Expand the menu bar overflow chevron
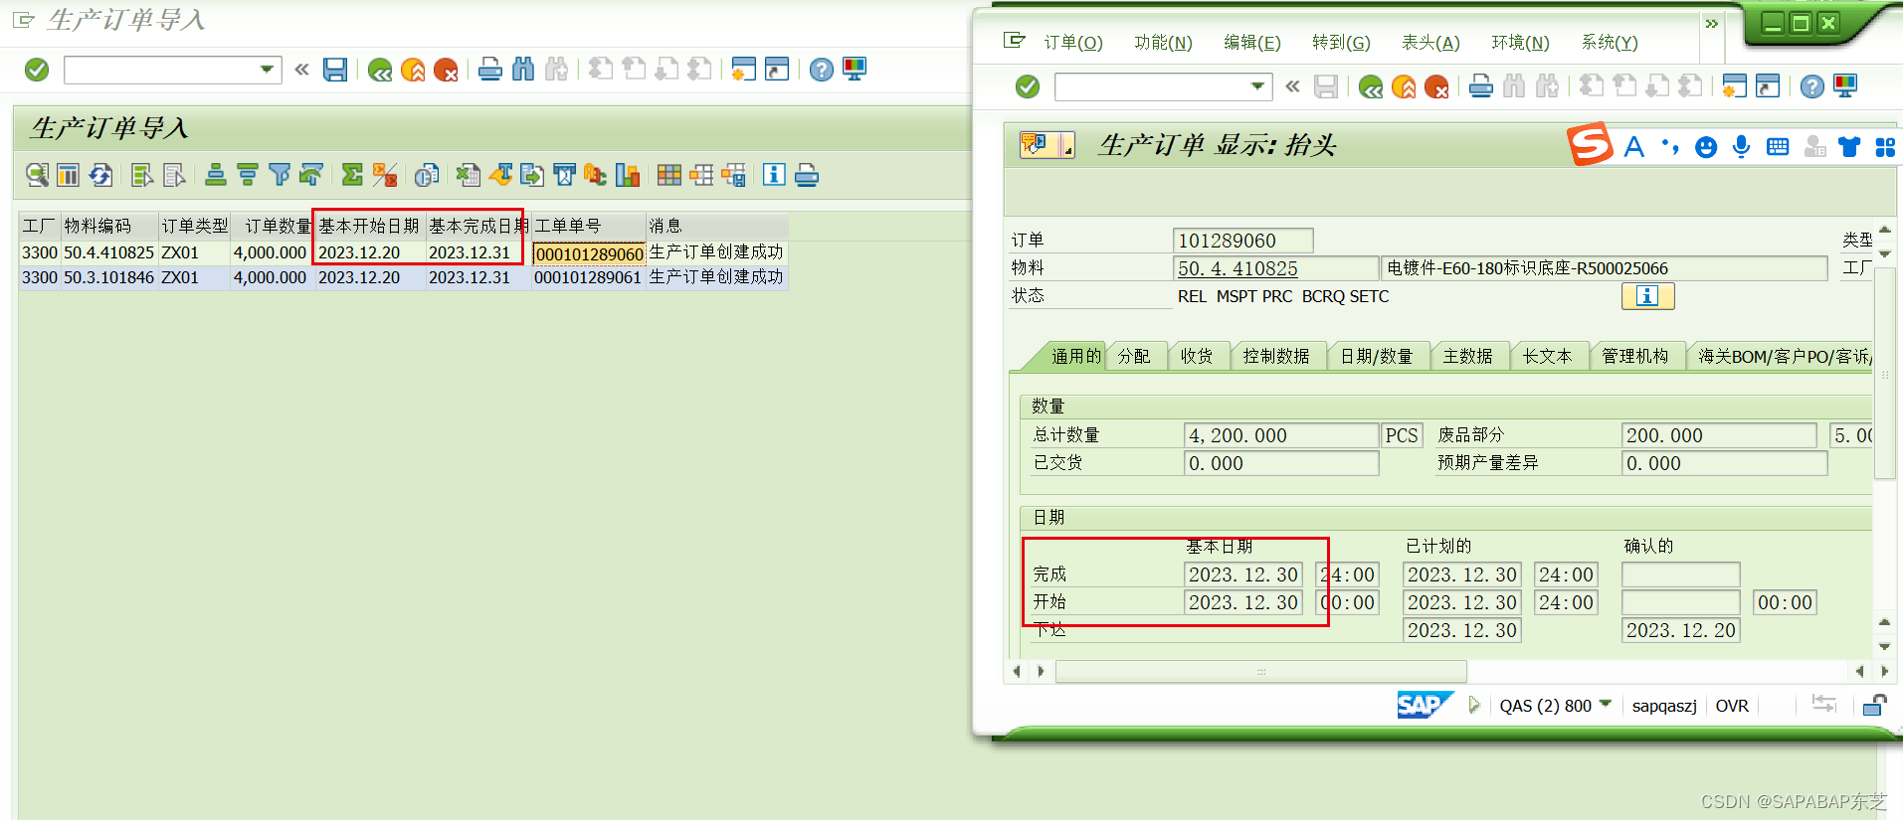 [x=1711, y=24]
